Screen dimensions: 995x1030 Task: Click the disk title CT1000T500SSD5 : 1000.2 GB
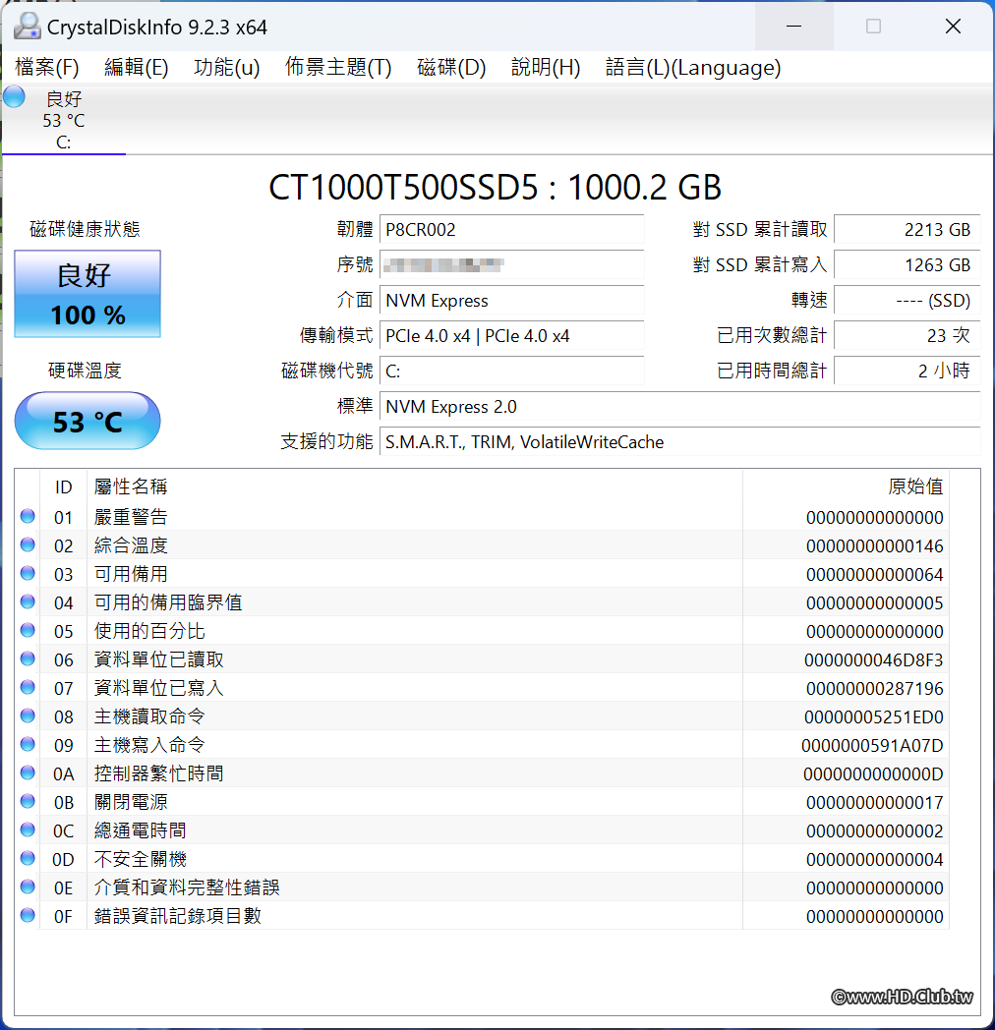click(x=495, y=187)
